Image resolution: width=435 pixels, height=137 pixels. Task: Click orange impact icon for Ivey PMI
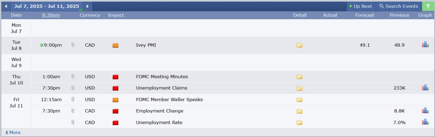115,45
